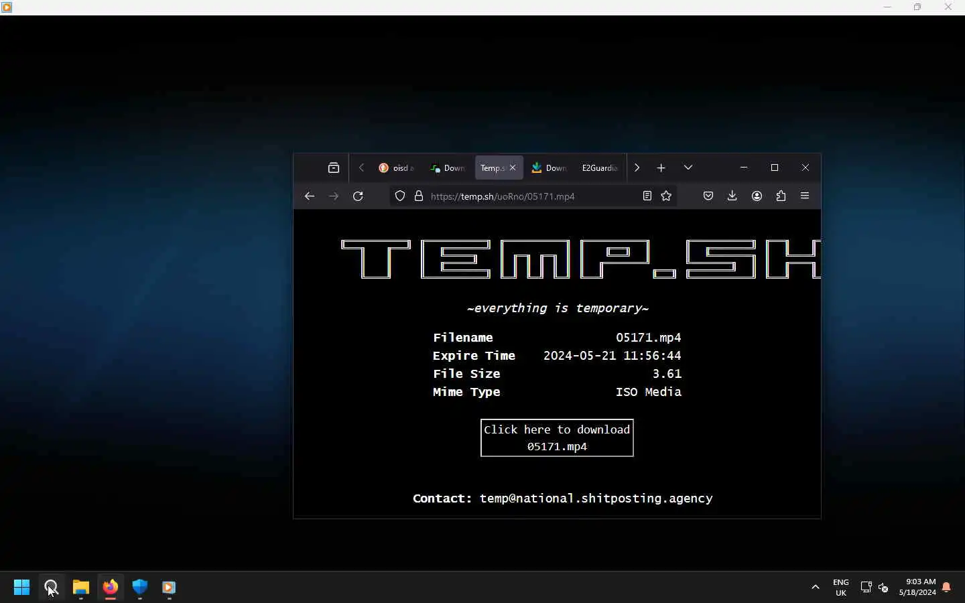This screenshot has height=603, width=965.
Task: Open the Save to Pocket icon
Action: (x=708, y=196)
